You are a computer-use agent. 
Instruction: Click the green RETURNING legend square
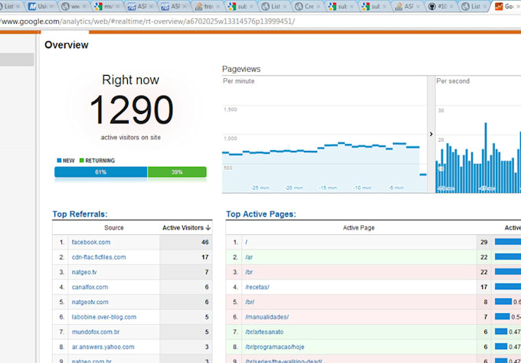(x=82, y=160)
